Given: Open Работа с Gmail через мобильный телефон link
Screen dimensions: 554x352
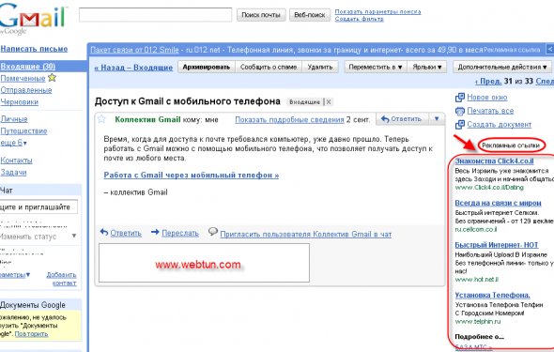Looking at the screenshot, I should pyautogui.click(x=192, y=175).
